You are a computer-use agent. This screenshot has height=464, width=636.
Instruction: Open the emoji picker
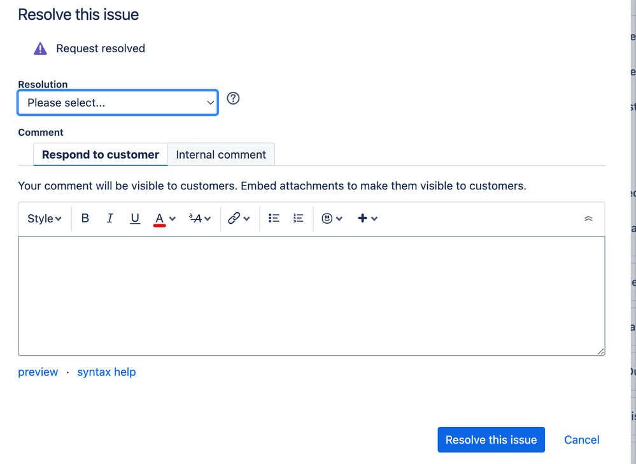point(332,219)
